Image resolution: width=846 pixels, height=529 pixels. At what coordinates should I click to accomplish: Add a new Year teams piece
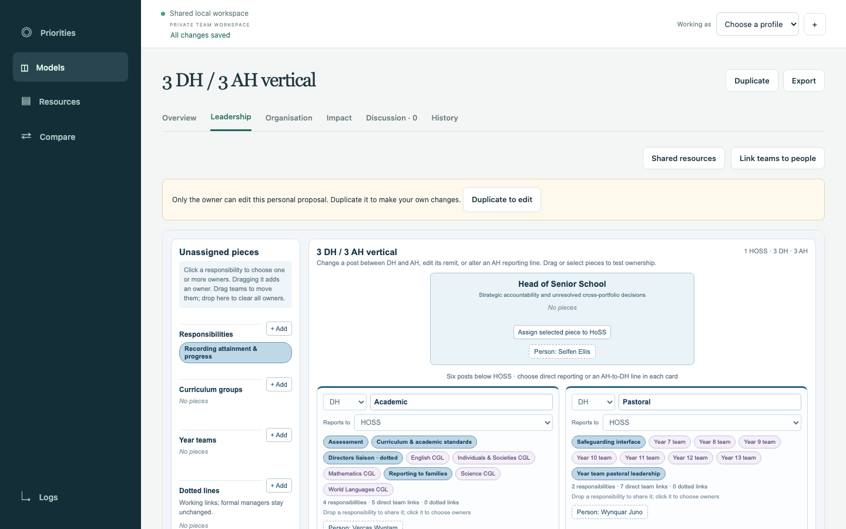pyautogui.click(x=279, y=435)
